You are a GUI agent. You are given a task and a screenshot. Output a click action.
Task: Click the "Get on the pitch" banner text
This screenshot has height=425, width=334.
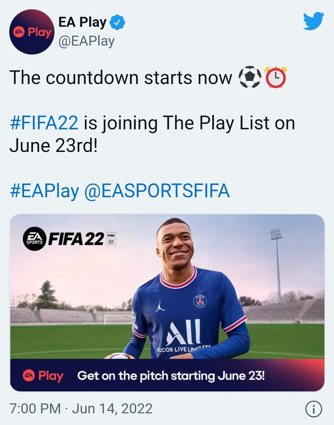[171, 376]
